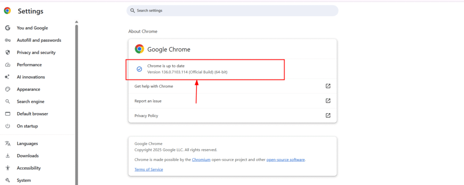The width and height of the screenshot is (464, 185).
Task: Click the person icon for Accessibility
Action: pos(8,168)
